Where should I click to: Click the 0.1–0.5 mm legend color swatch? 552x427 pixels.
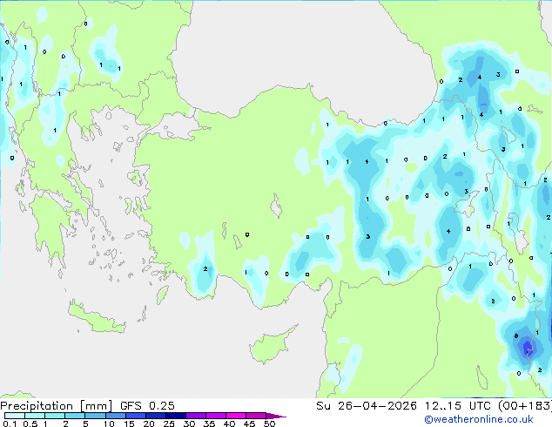pyautogui.click(x=15, y=416)
